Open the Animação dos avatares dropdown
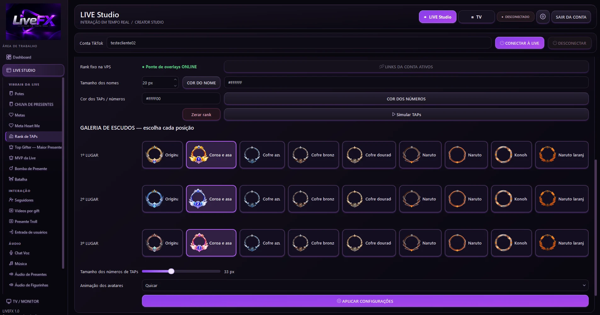The height and width of the screenshot is (315, 600). pos(365,285)
